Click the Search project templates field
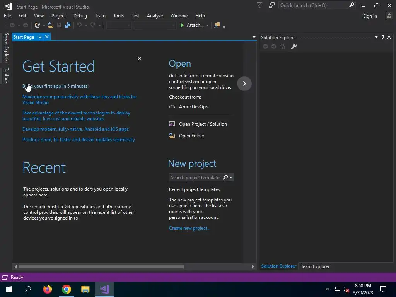The image size is (396, 297). pyautogui.click(x=195, y=177)
